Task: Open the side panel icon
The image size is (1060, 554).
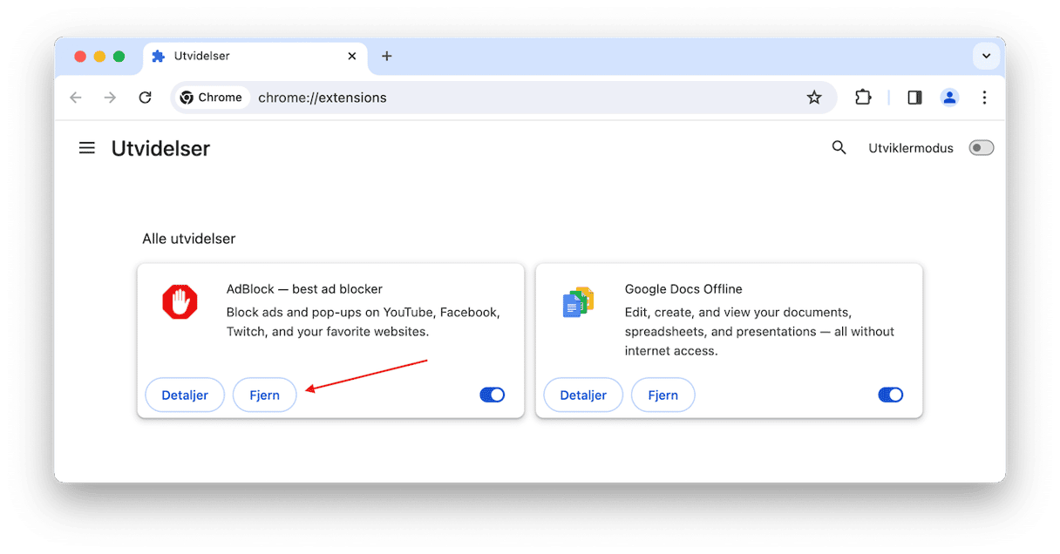Action: (x=914, y=98)
